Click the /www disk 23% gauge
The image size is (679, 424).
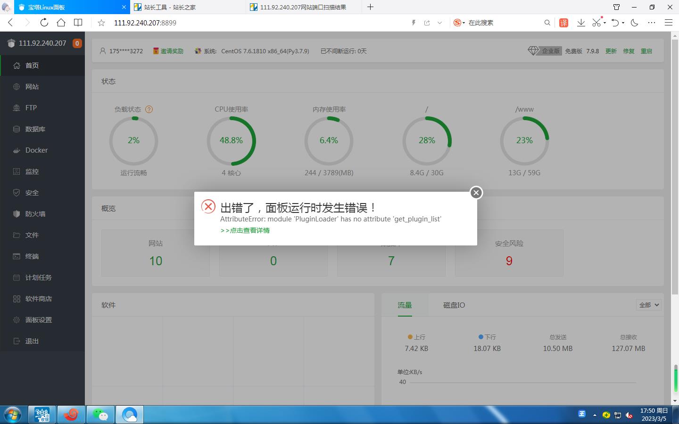tap(524, 140)
